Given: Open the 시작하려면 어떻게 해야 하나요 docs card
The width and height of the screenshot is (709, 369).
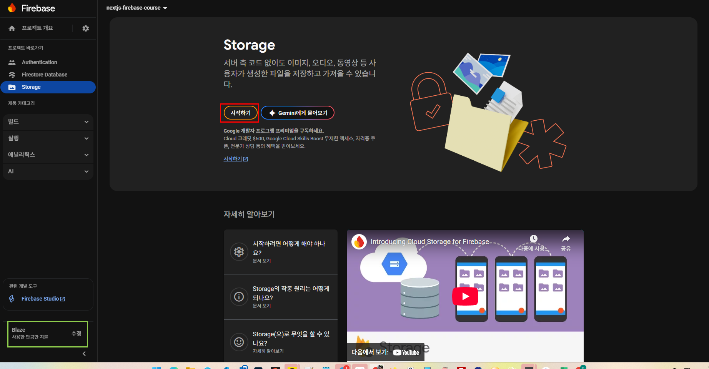Looking at the screenshot, I should 281,252.
